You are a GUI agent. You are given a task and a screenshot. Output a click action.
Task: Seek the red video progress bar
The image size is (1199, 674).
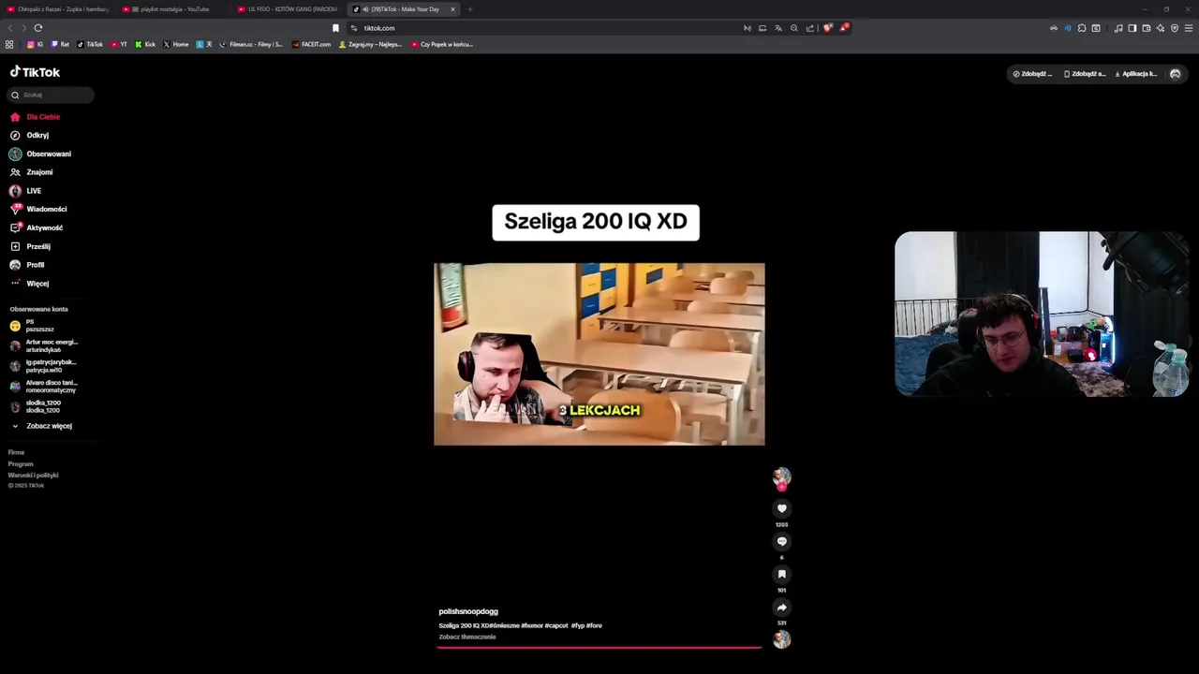pyautogui.click(x=599, y=647)
